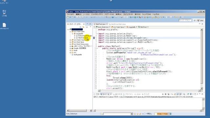Click WebTest class in breadcrumb bar
The height and width of the screenshot is (118, 210).
[142, 27]
